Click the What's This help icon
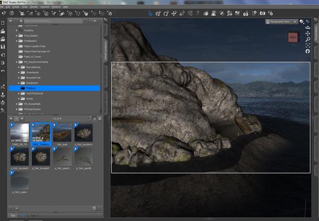This screenshot has width=319, height=221. [5, 12]
